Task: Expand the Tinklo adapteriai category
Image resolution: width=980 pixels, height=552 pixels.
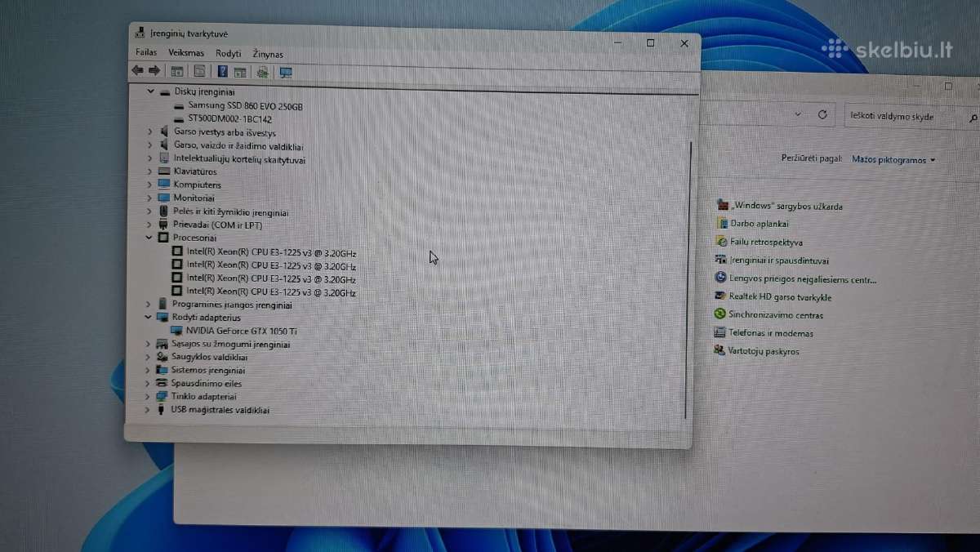Action: [x=148, y=396]
